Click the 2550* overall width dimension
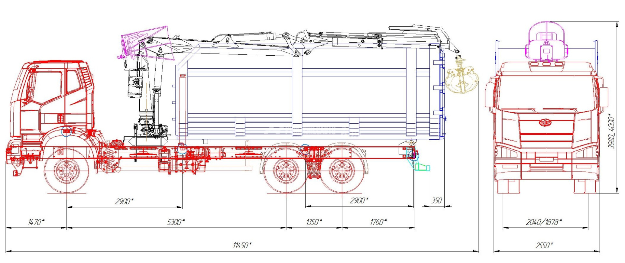Screen dimensions: 625x263 (x=544, y=245)
